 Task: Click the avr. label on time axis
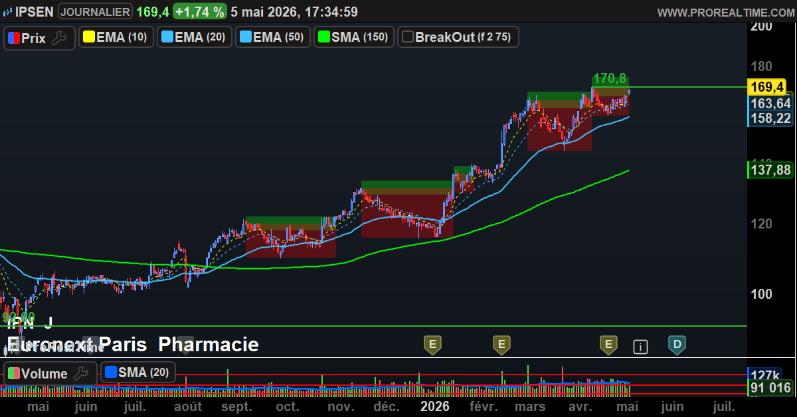pos(580,406)
